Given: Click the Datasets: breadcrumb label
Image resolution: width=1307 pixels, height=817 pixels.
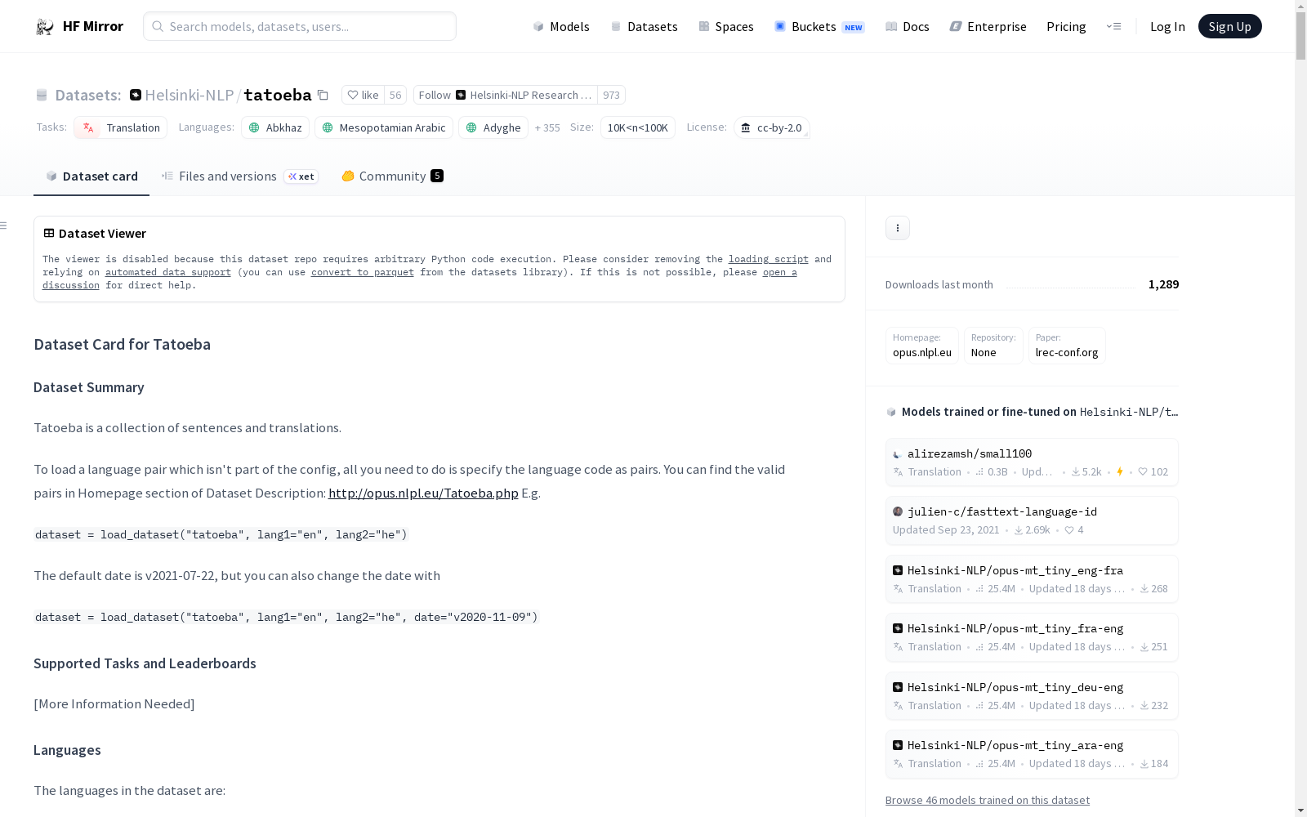Looking at the screenshot, I should pos(88,96).
